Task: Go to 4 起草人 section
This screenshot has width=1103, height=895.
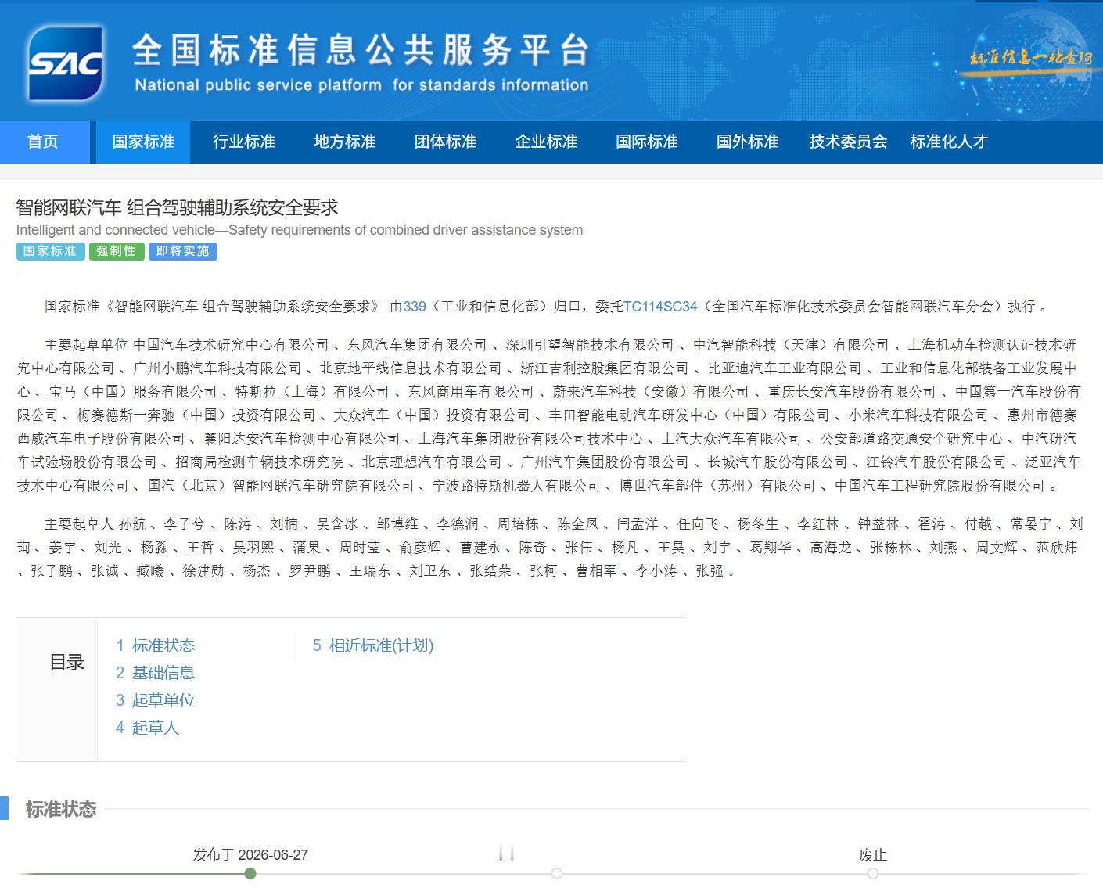Action: tap(147, 728)
